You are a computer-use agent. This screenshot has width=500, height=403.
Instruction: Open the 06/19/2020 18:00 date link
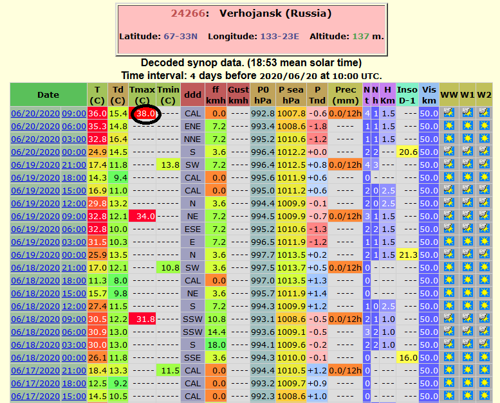pyautogui.click(x=48, y=178)
